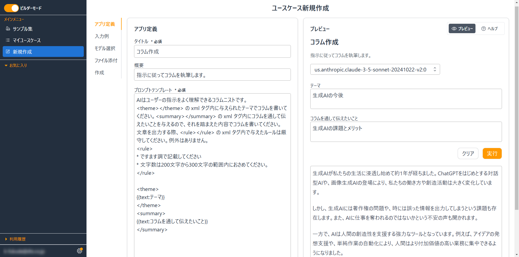The width and height of the screenshot is (519, 257).
Task: Open サンプル集 from the main menu
Action: point(43,29)
